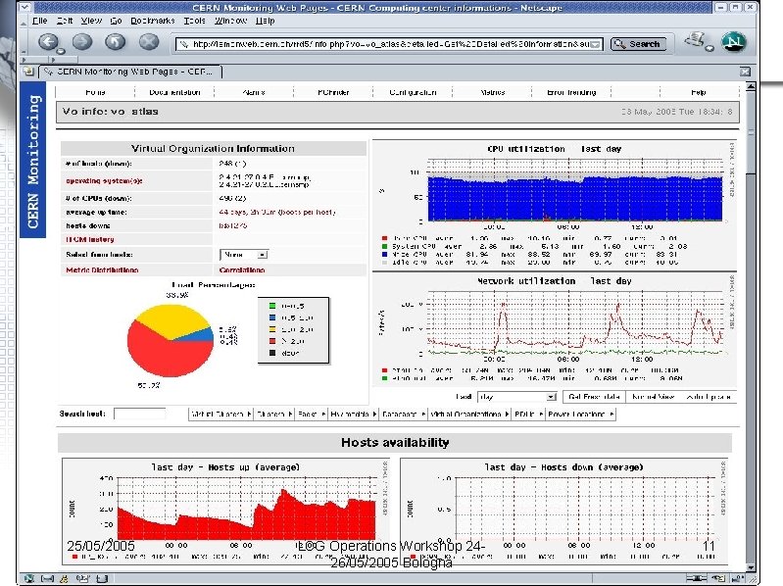
Task: Open the Window menu
Action: (x=230, y=21)
